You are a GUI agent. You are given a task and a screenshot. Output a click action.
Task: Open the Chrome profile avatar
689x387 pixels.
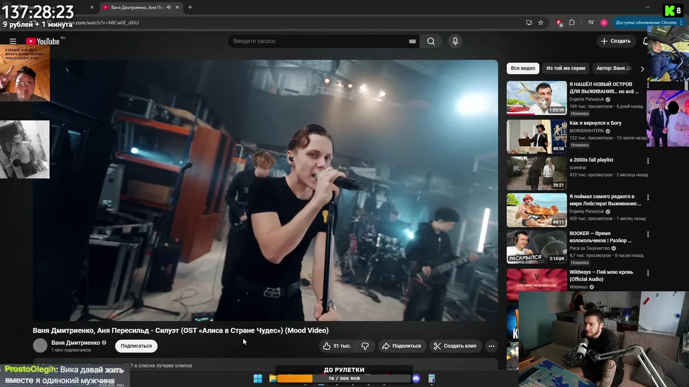(604, 23)
